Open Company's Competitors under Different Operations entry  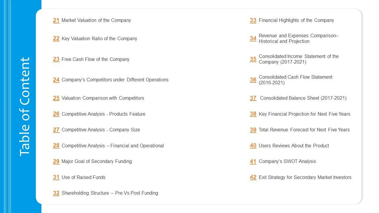[x=115, y=80]
